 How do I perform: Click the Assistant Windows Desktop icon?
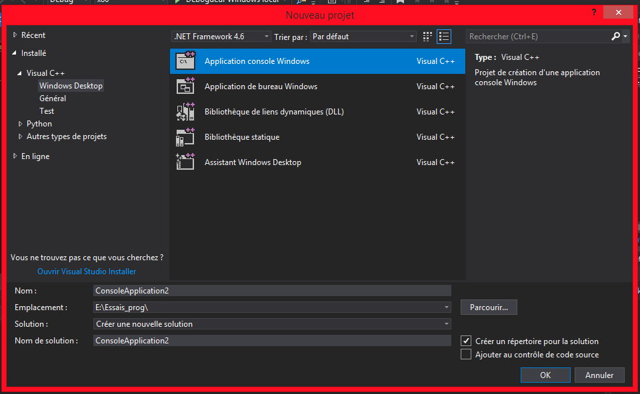tap(185, 162)
